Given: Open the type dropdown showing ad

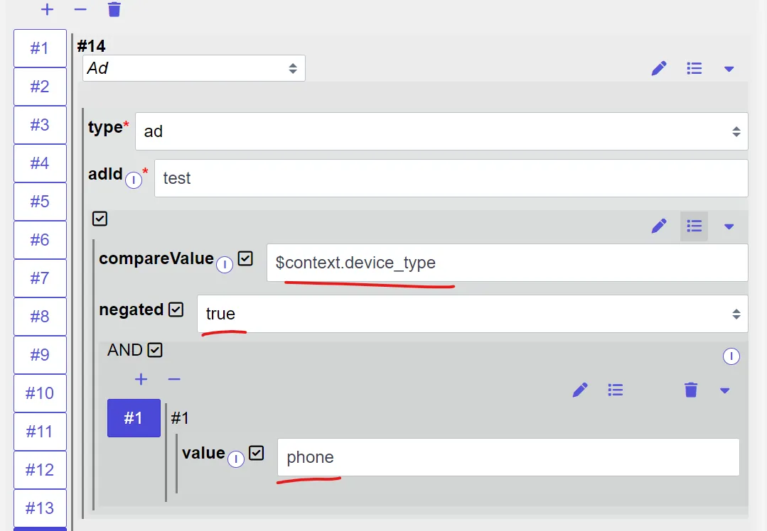Looking at the screenshot, I should pyautogui.click(x=441, y=131).
